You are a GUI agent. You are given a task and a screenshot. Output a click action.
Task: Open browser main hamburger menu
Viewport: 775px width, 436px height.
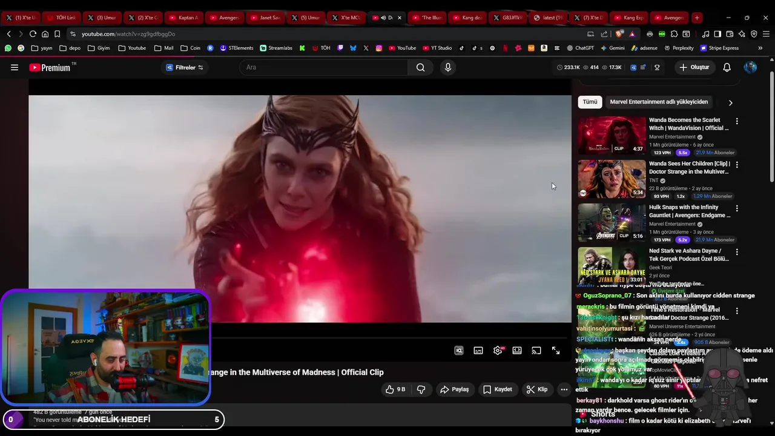pyautogui.click(x=766, y=34)
